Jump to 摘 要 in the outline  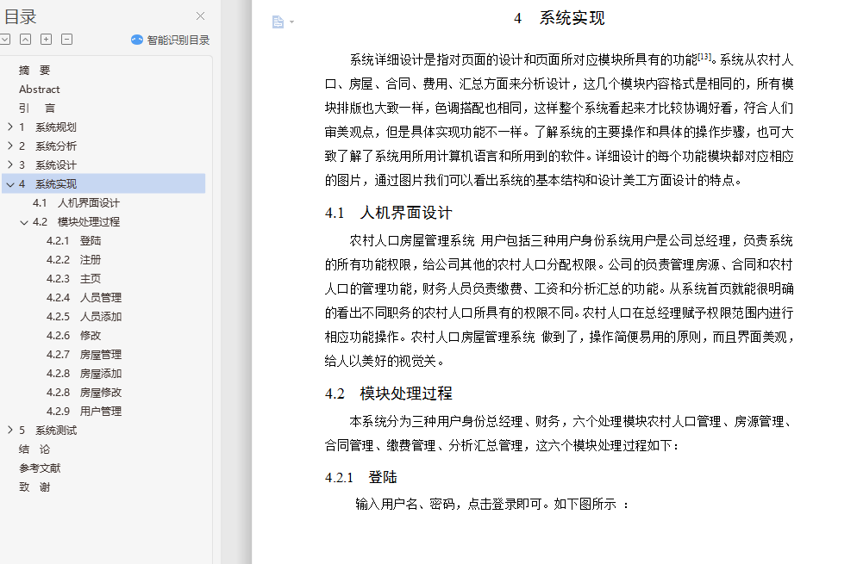(34, 70)
